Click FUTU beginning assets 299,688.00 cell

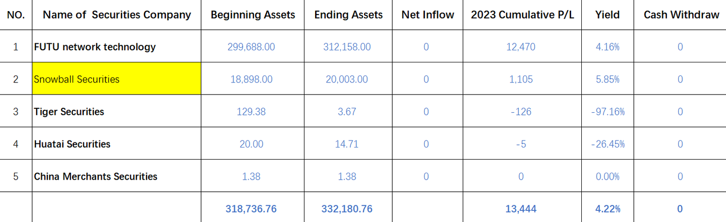click(251, 47)
